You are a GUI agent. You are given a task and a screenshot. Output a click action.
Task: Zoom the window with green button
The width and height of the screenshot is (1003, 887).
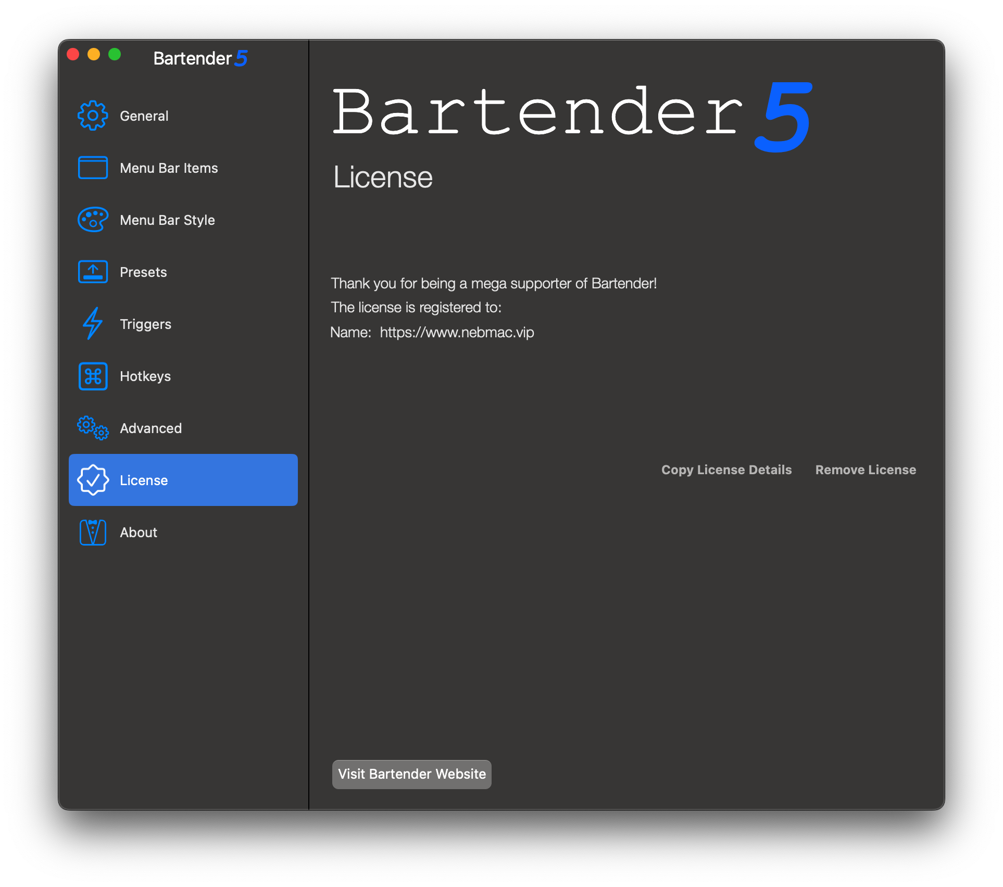pyautogui.click(x=115, y=54)
